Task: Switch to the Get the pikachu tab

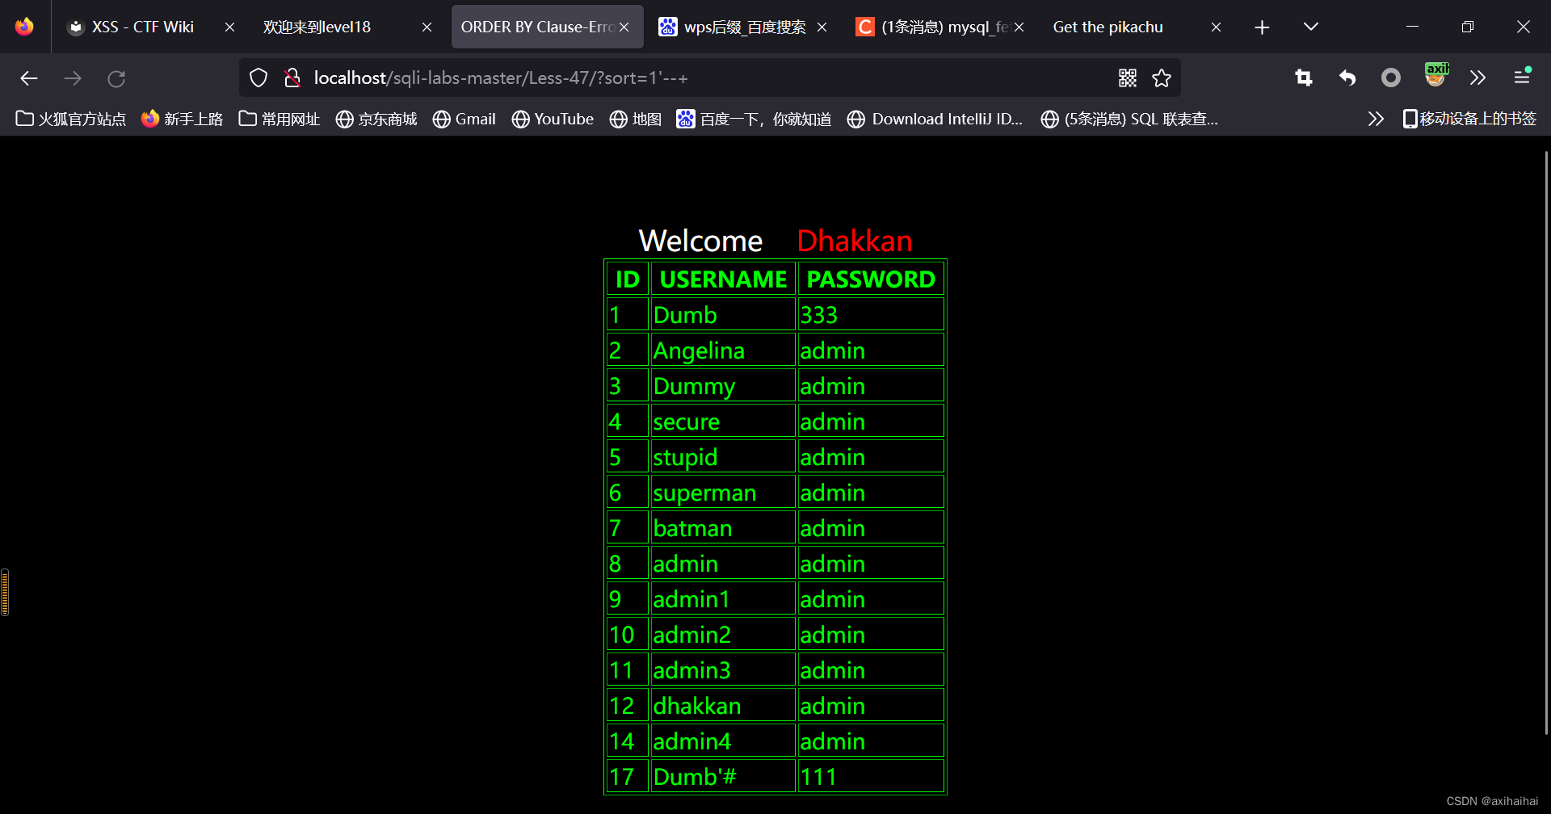Action: pos(1107,26)
